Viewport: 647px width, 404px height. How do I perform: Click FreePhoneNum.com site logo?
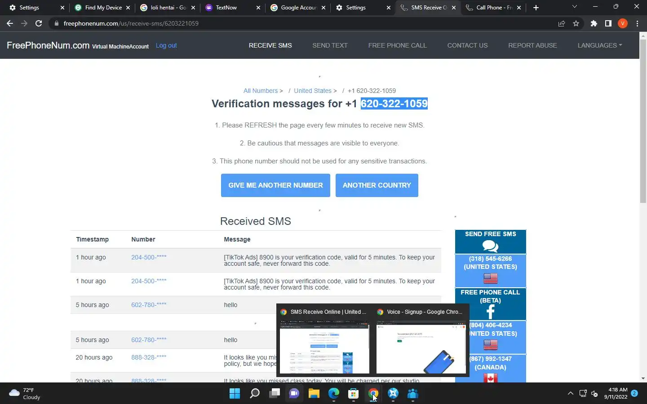48,45
